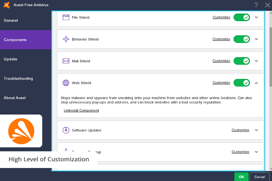Customize the Behavior Shield

pyautogui.click(x=221, y=39)
